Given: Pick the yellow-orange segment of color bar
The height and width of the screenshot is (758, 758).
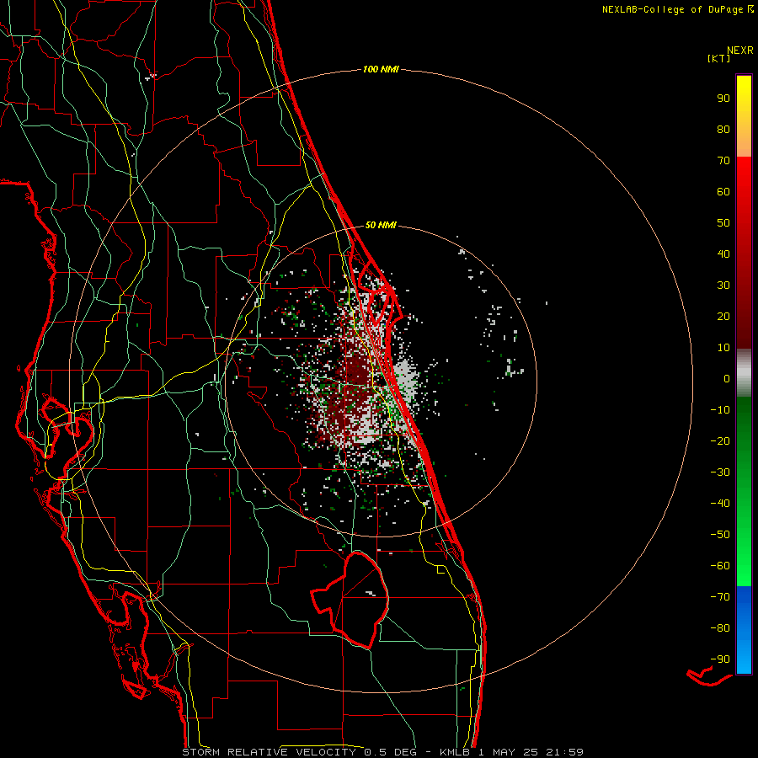Looking at the screenshot, I should point(744,116).
